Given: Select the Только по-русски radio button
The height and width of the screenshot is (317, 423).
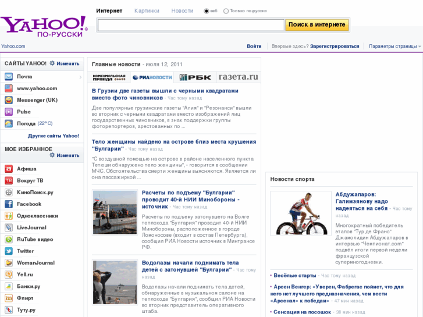Looking at the screenshot, I should (x=226, y=11).
